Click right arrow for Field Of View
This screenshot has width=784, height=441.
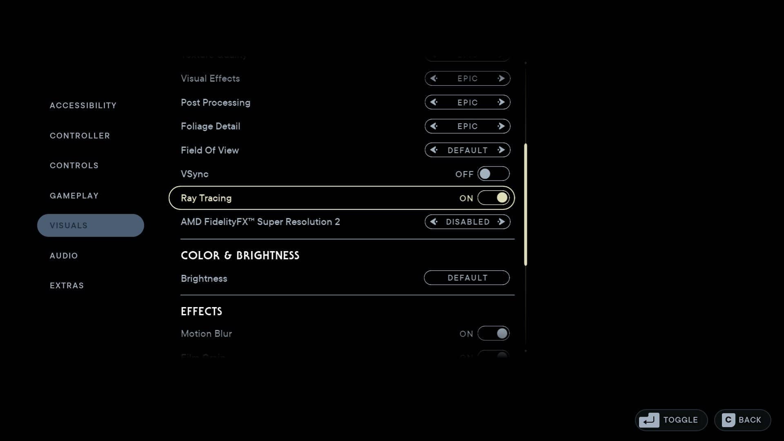(x=501, y=150)
